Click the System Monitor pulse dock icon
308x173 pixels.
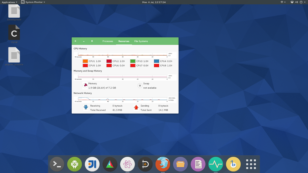pyautogui.click(x=216, y=164)
